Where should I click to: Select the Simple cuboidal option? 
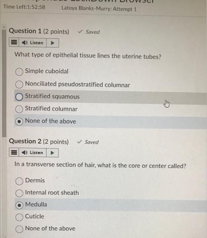(x=19, y=71)
